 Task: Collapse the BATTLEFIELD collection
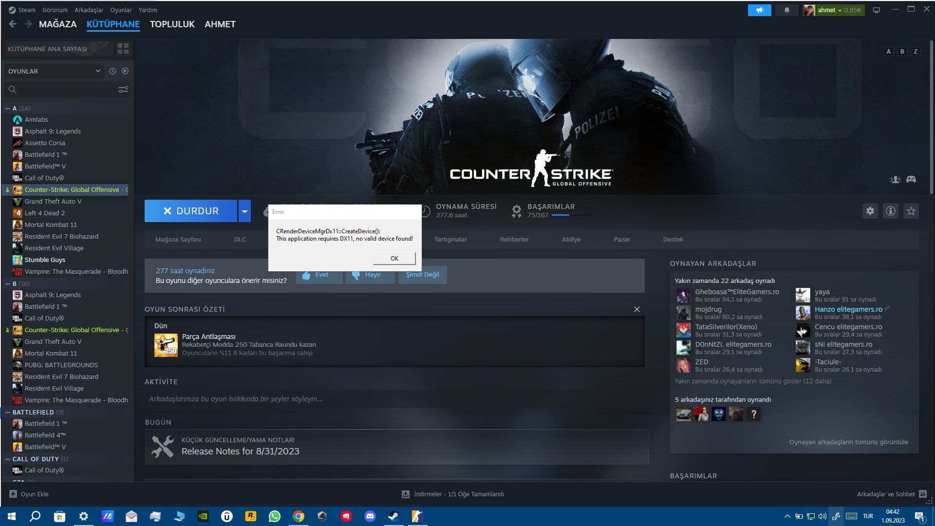(8, 413)
